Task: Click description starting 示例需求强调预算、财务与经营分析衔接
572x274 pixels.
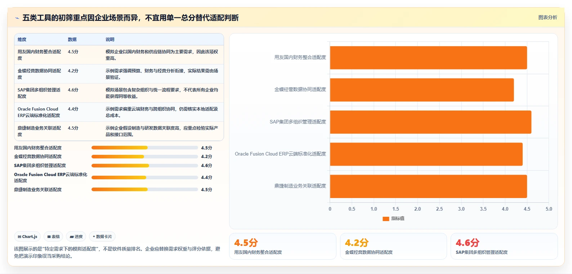Action: 162,74
